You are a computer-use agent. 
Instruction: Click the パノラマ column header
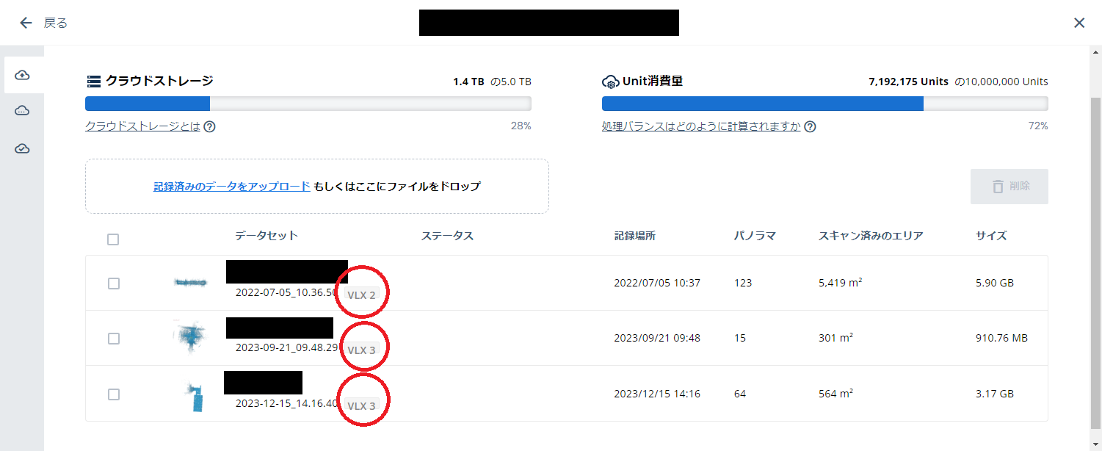755,236
